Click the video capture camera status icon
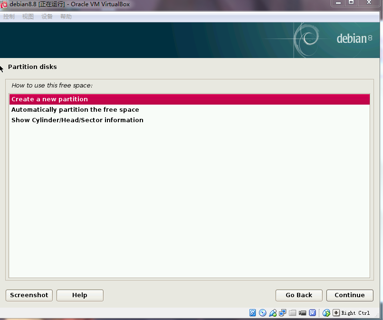The image size is (383, 320). 302,312
